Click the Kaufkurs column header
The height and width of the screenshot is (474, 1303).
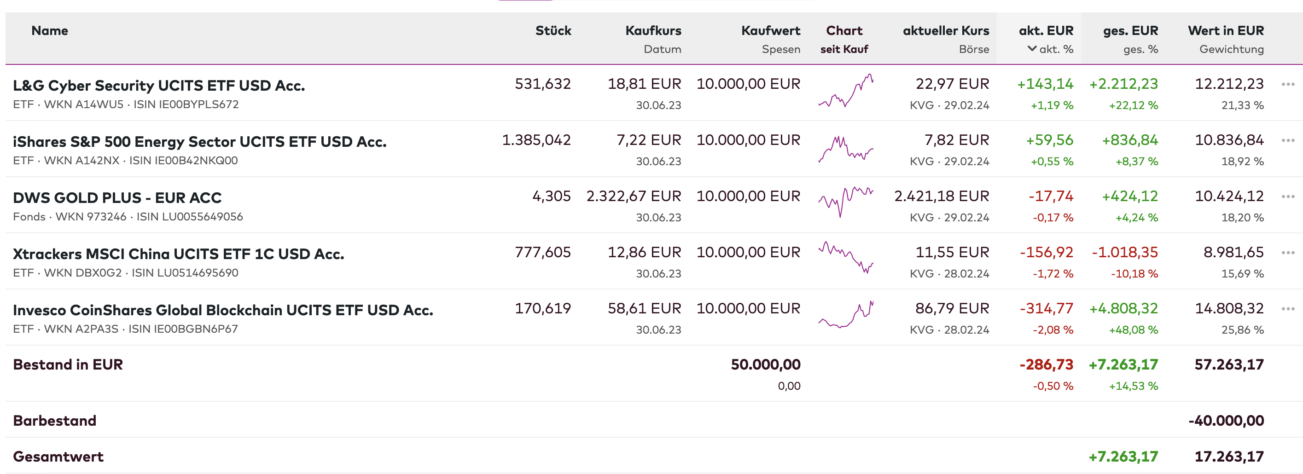pyautogui.click(x=652, y=31)
